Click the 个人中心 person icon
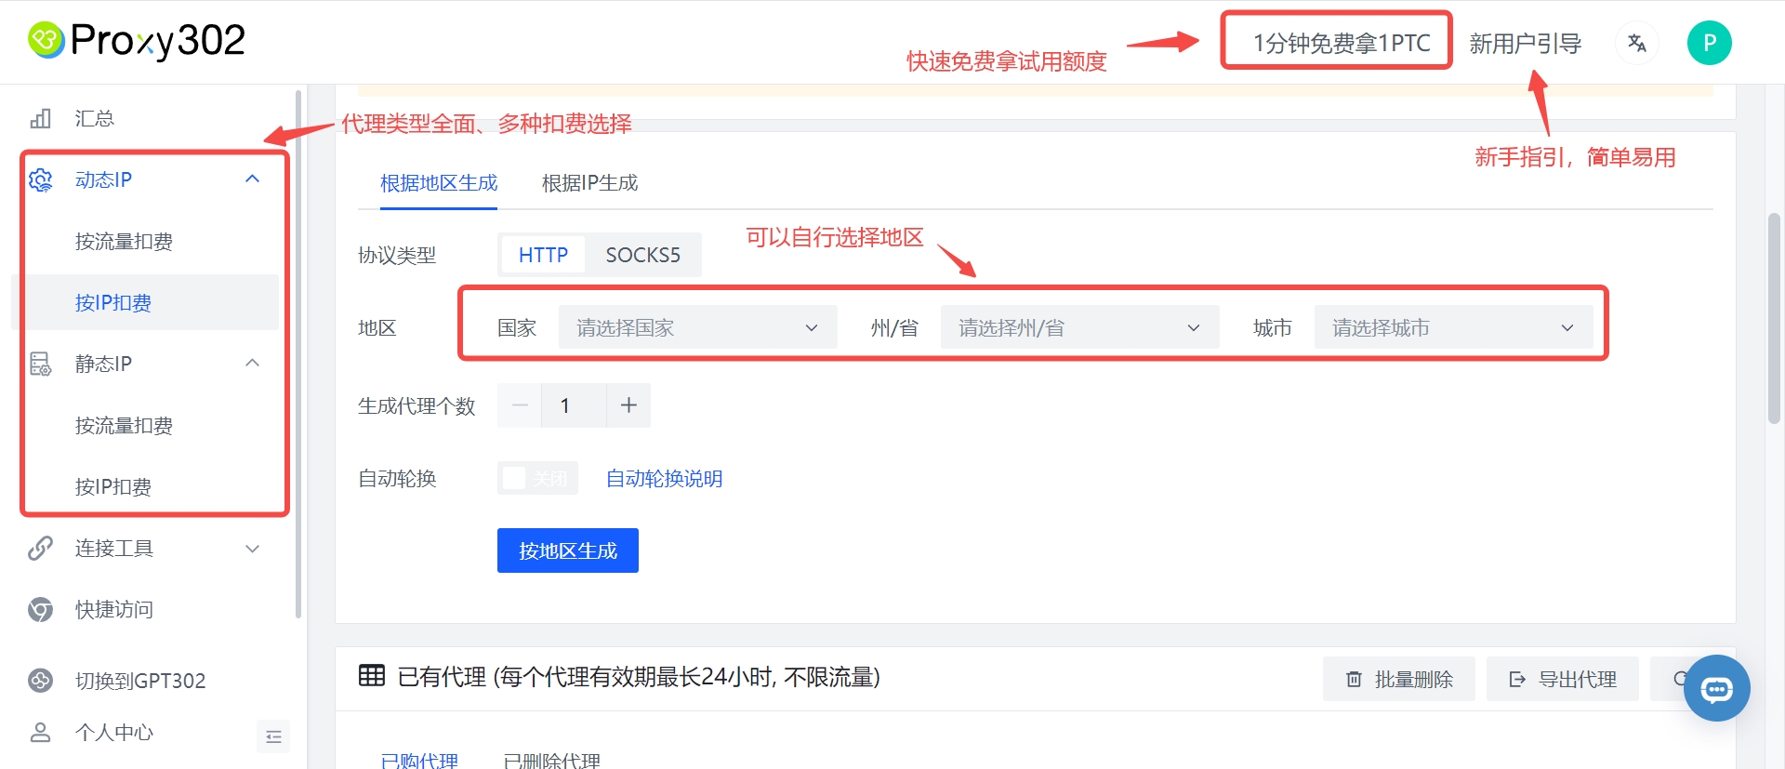This screenshot has width=1785, height=769. point(40,732)
